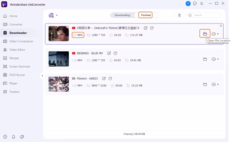Click the 00:06 duration value
This screenshot has height=142, width=231.
[119, 86]
